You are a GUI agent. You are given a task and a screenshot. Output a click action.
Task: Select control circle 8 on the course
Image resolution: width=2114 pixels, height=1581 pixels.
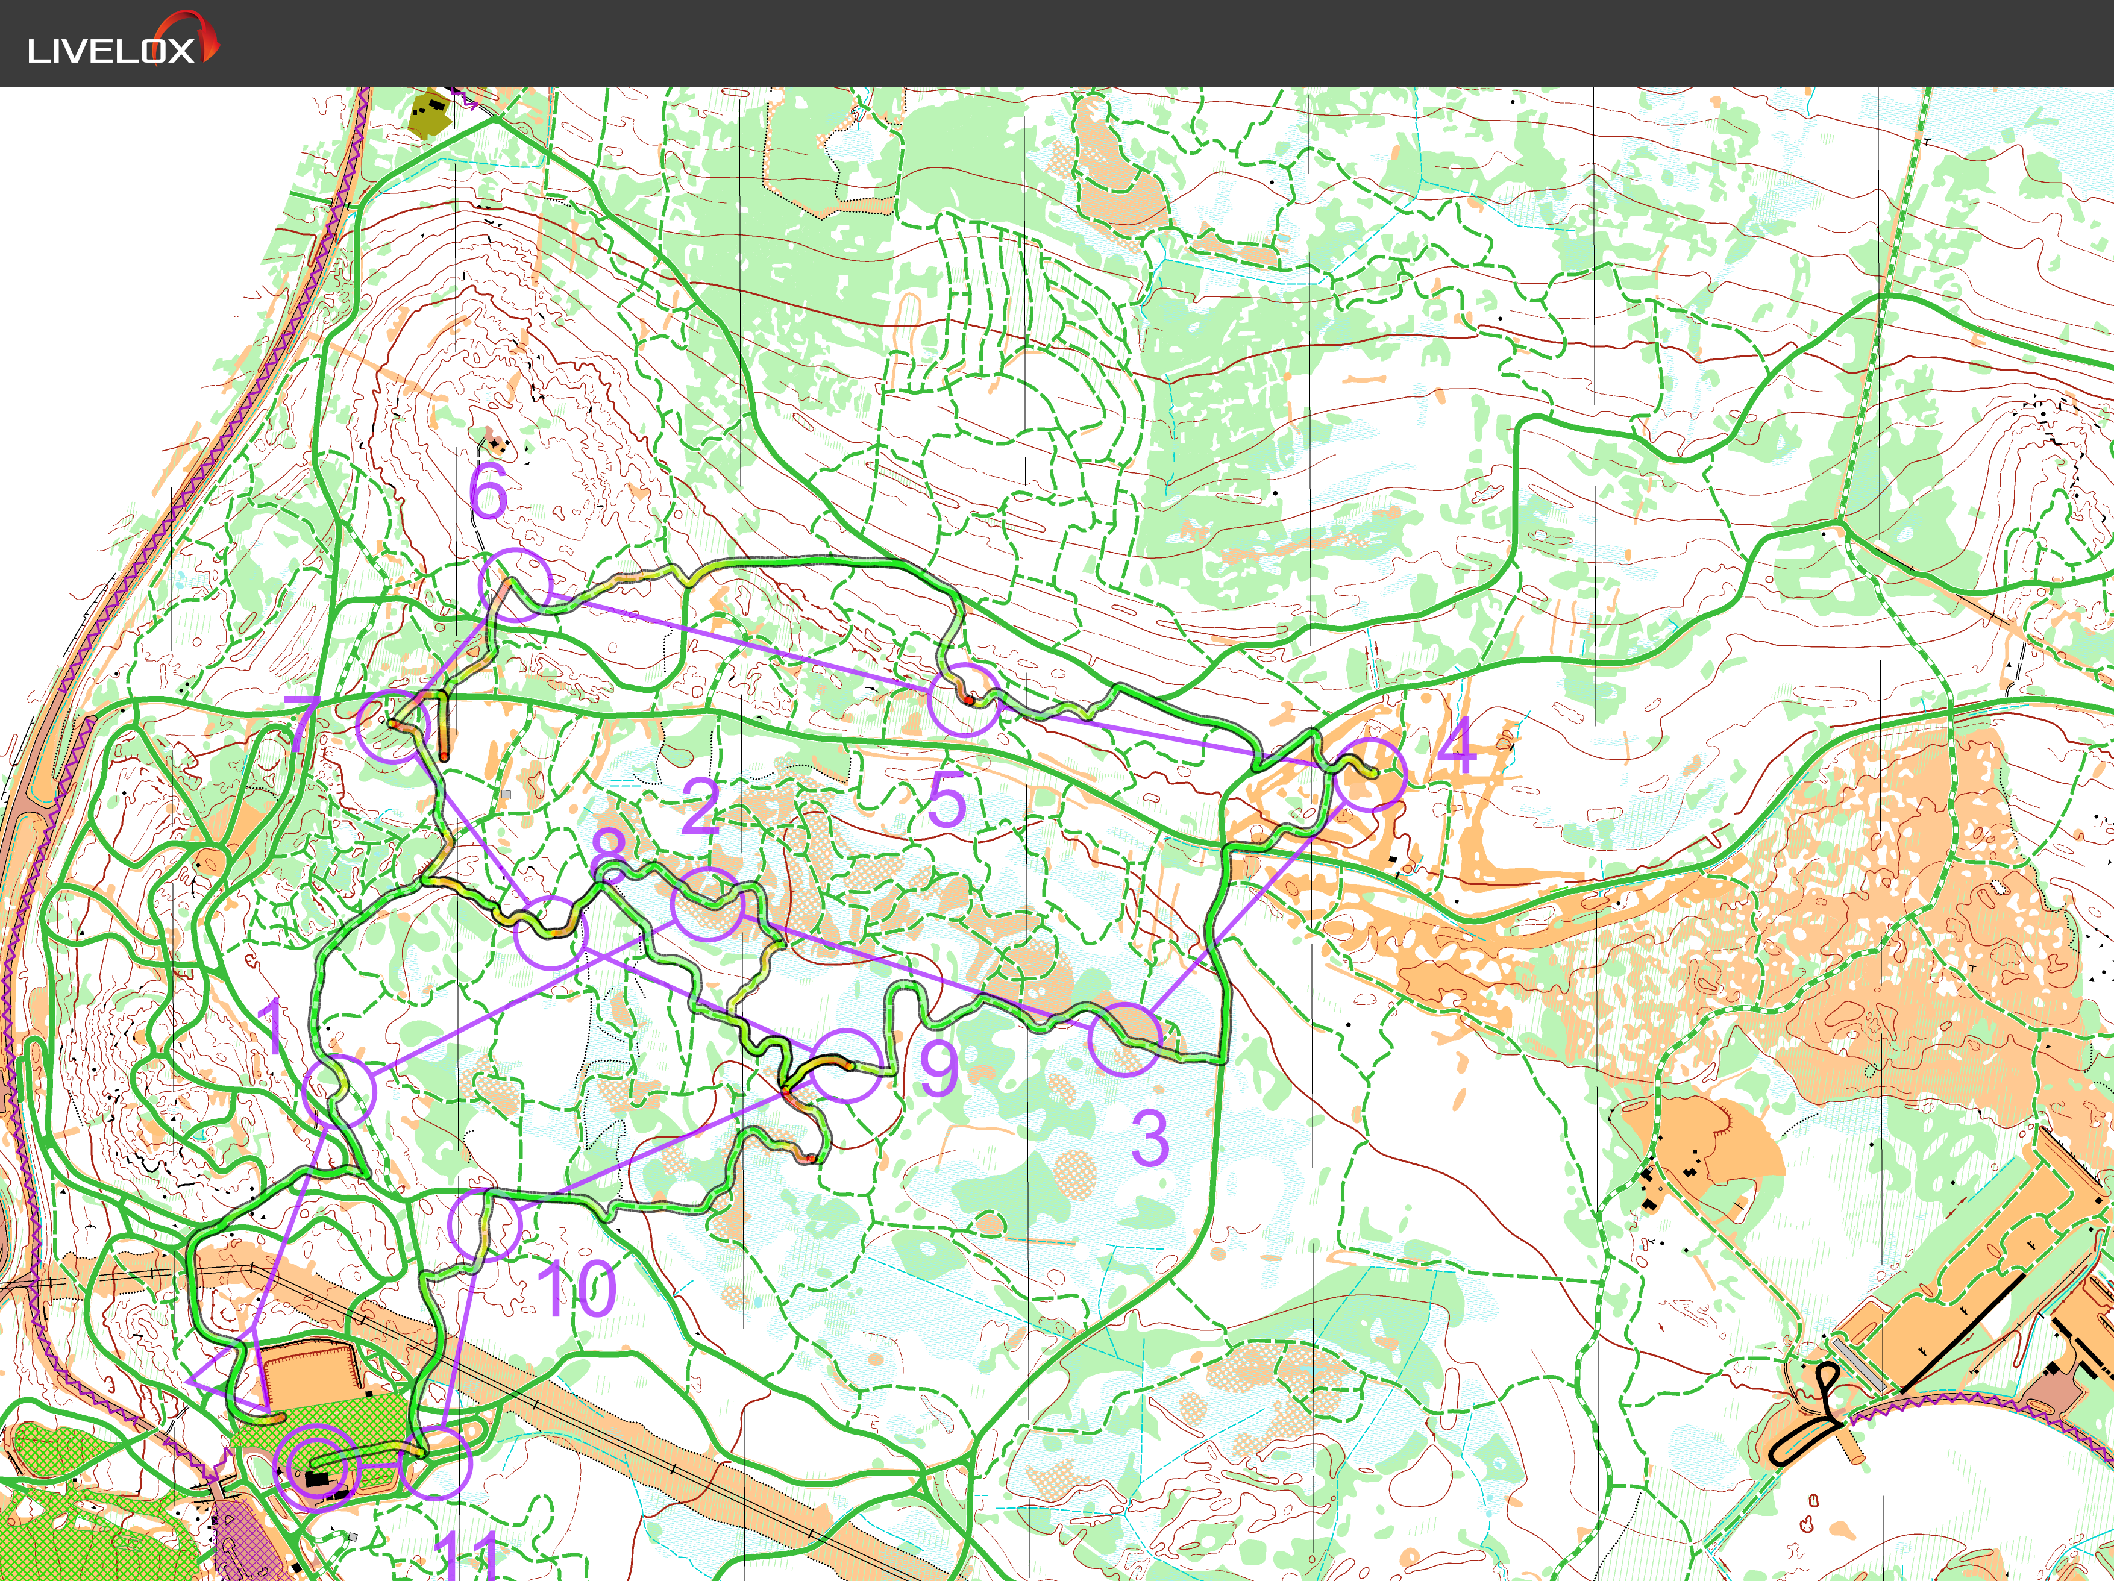tap(550, 932)
